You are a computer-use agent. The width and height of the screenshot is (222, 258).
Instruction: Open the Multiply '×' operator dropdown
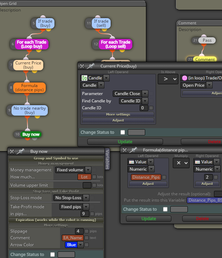181,163
